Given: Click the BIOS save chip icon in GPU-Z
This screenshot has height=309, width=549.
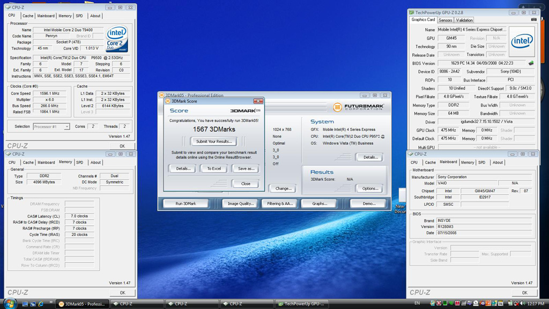Looking at the screenshot, I should [531, 63].
